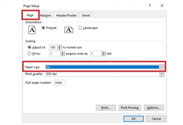This screenshot has height=125, width=183.
Task: Open the Print quality dropdown arrow
Action: coord(162,74)
